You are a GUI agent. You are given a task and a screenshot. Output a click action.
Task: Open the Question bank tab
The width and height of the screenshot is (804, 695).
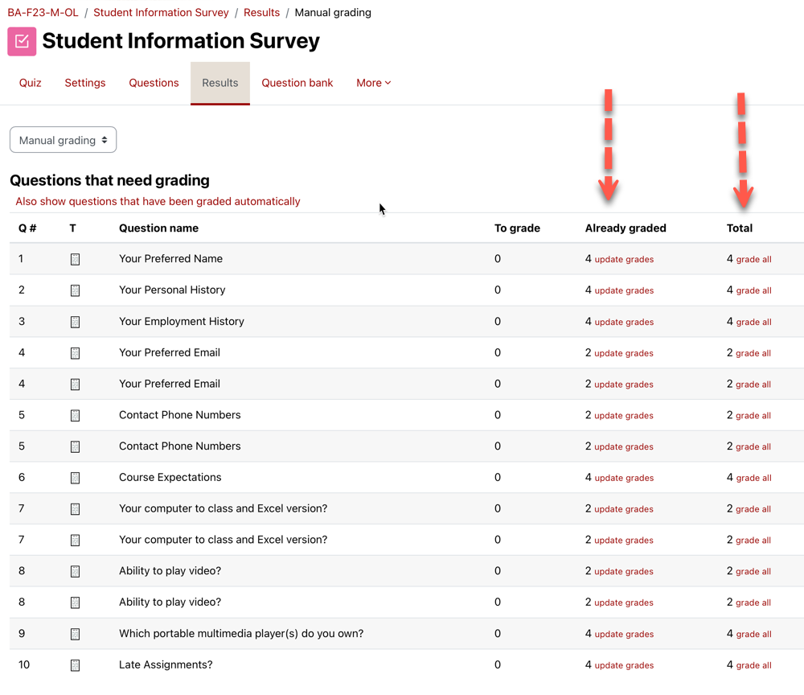point(297,83)
